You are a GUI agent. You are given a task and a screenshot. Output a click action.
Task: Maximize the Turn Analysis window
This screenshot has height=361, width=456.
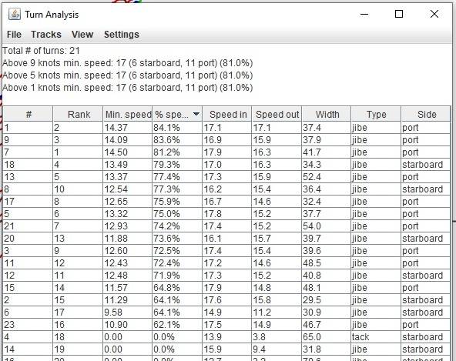click(x=399, y=14)
